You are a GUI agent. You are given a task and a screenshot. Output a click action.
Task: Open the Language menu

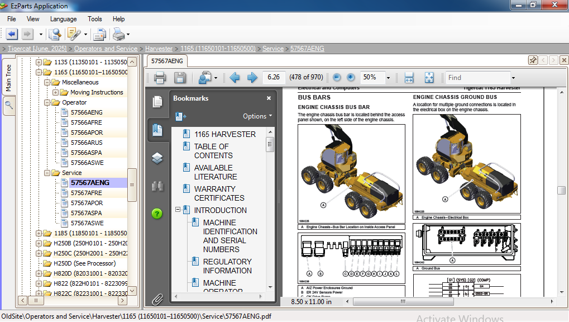click(x=64, y=19)
